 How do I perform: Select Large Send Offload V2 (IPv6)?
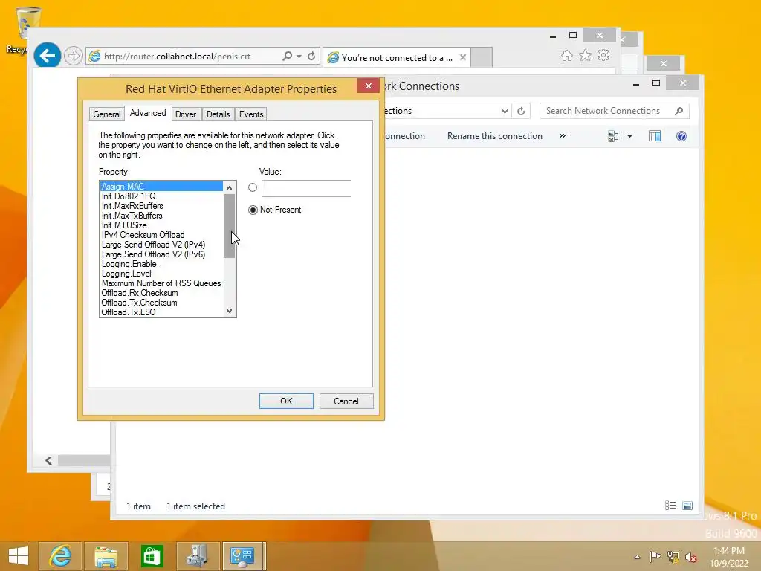click(161, 254)
